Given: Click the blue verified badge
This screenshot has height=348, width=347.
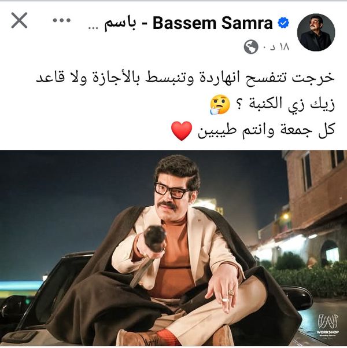Looking at the screenshot, I should (x=283, y=23).
